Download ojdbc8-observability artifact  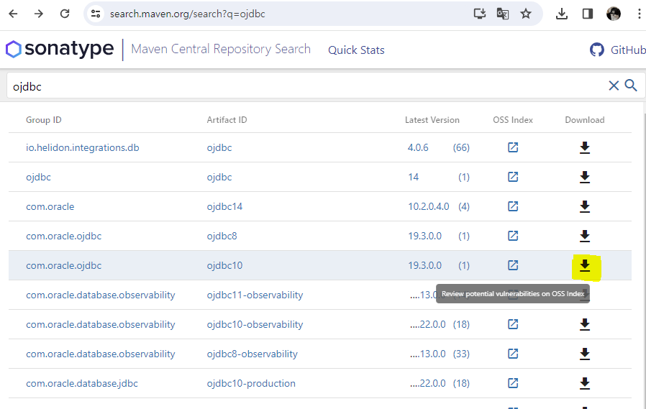click(585, 354)
